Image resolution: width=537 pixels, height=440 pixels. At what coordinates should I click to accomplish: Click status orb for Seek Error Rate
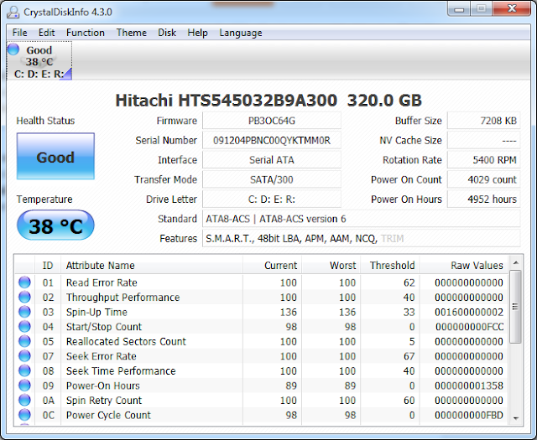24,356
